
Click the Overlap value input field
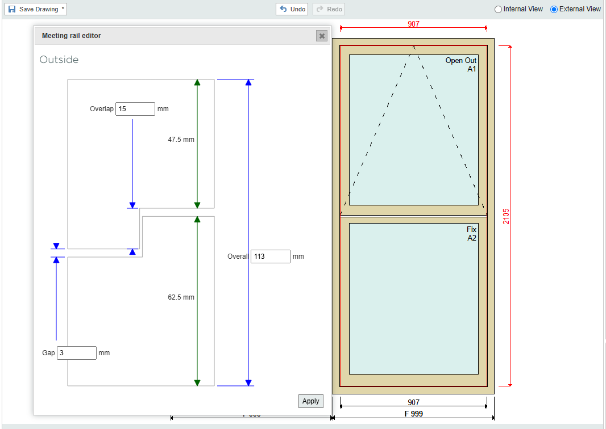135,109
